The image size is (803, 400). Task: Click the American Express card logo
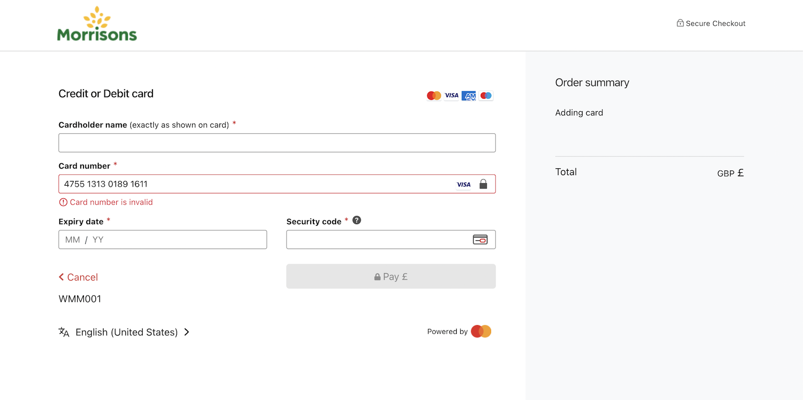469,96
